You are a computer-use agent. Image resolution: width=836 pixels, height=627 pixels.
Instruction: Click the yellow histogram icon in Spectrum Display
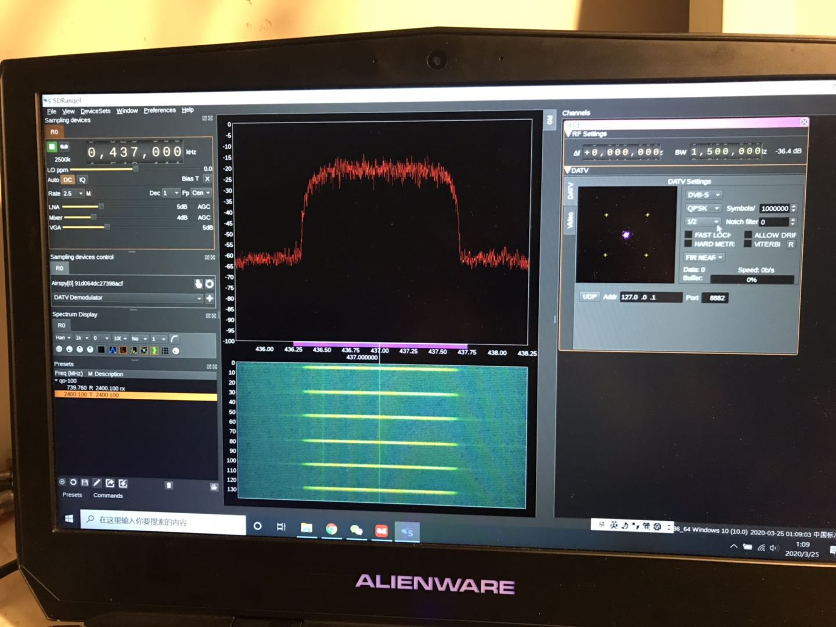pyautogui.click(x=134, y=350)
